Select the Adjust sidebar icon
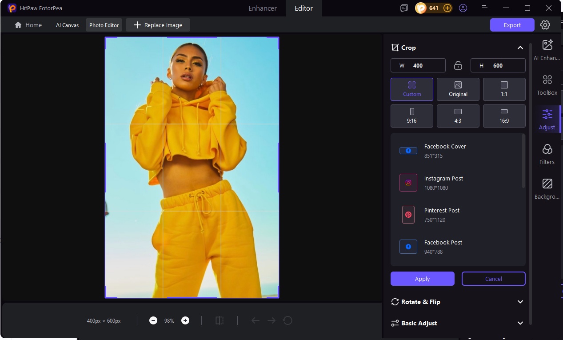The image size is (563, 340). point(546,118)
